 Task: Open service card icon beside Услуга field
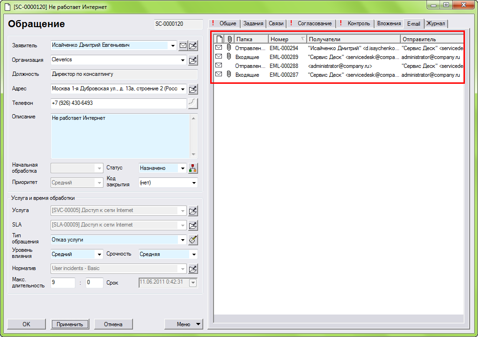193,211
